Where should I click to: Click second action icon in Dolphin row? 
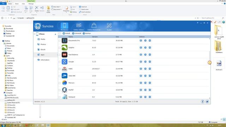tap(145, 48)
